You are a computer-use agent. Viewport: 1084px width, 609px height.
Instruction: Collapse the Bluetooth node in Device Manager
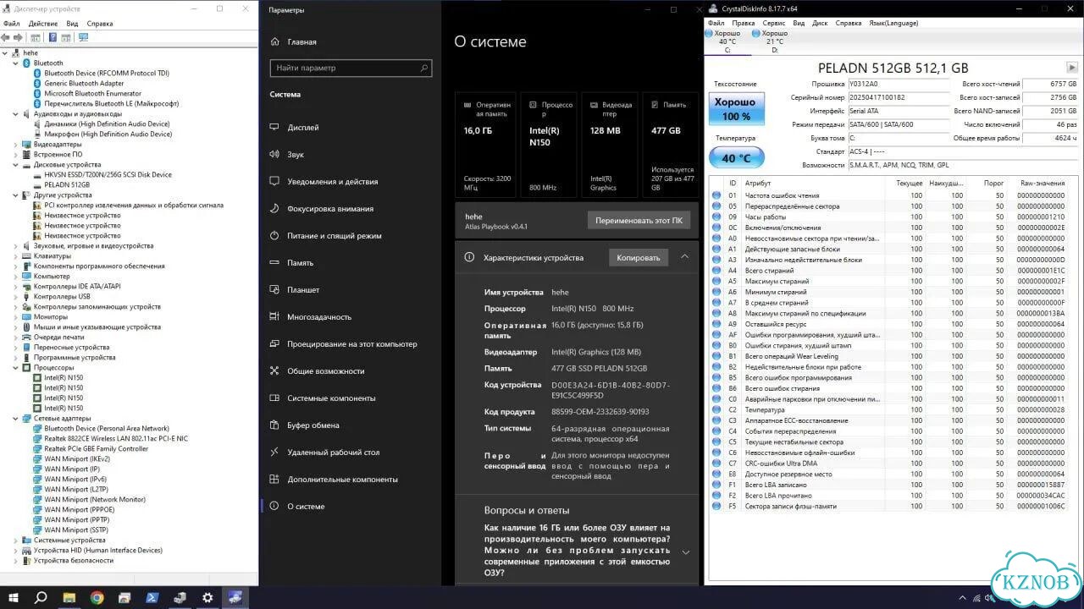(16, 63)
